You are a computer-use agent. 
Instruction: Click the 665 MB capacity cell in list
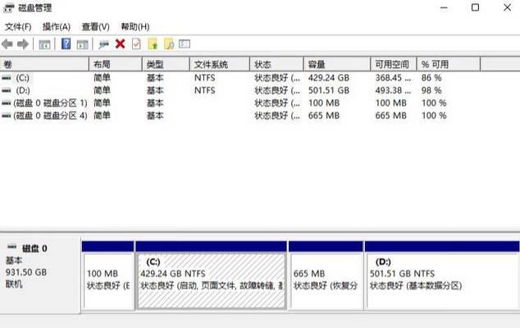tap(324, 116)
